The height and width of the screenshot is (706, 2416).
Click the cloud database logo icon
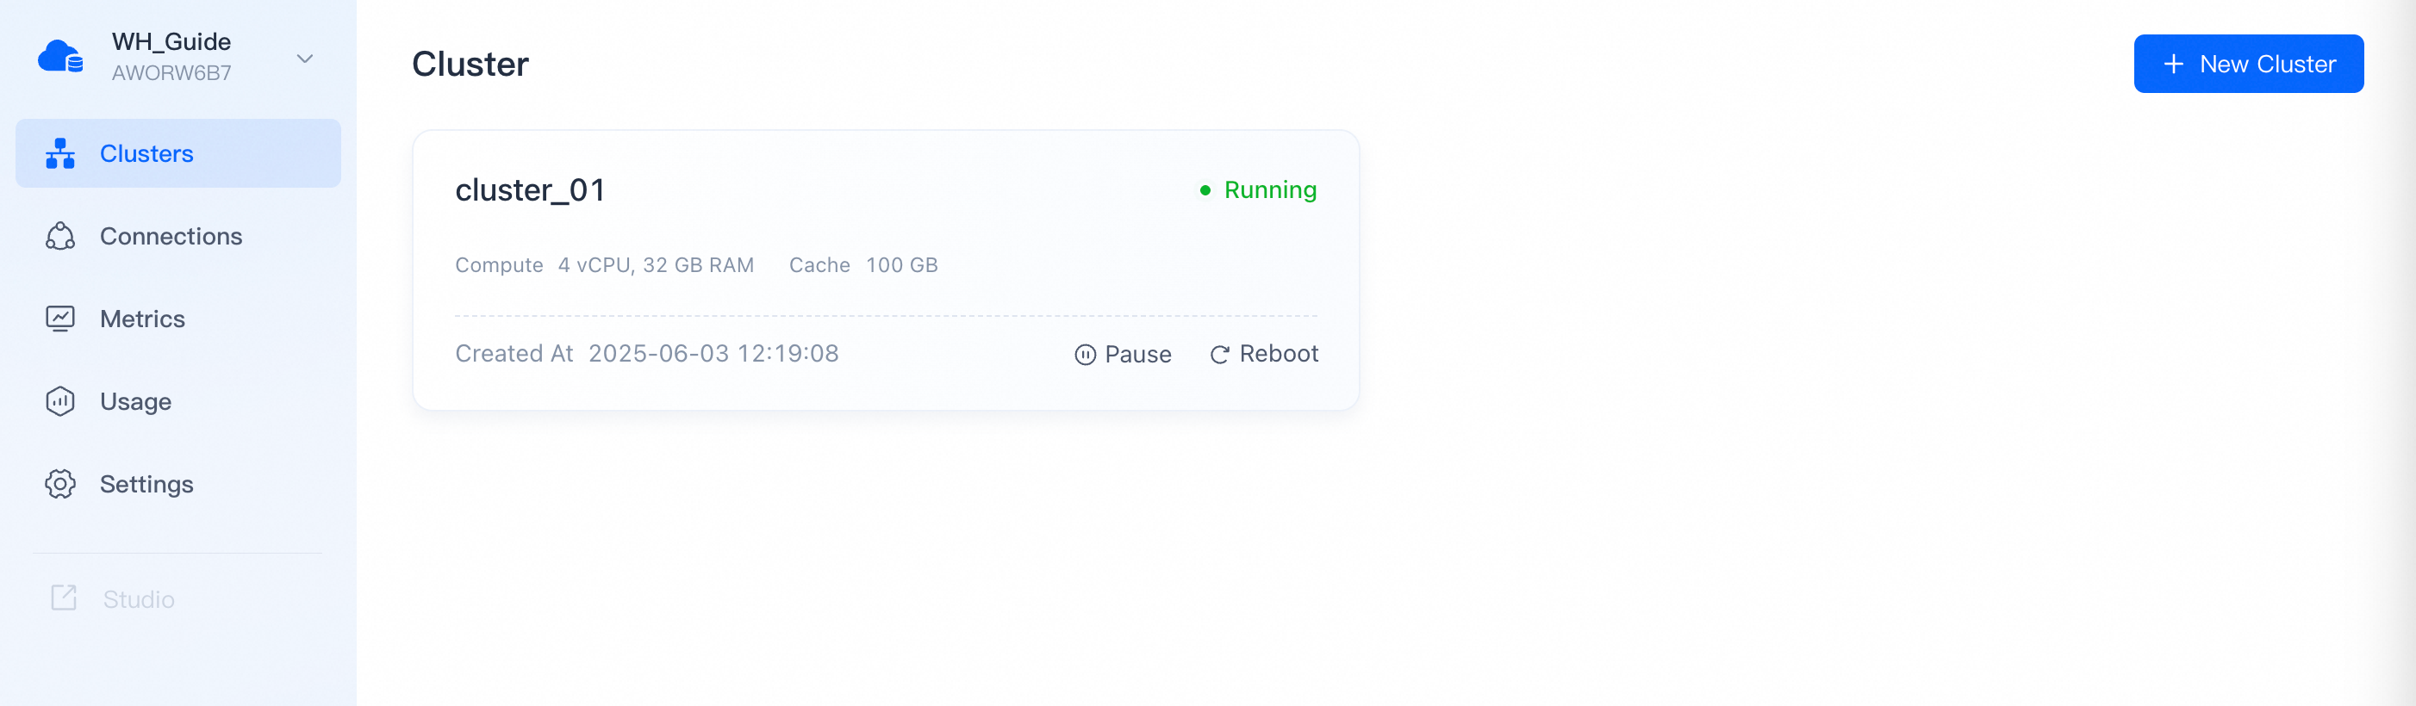[60, 57]
